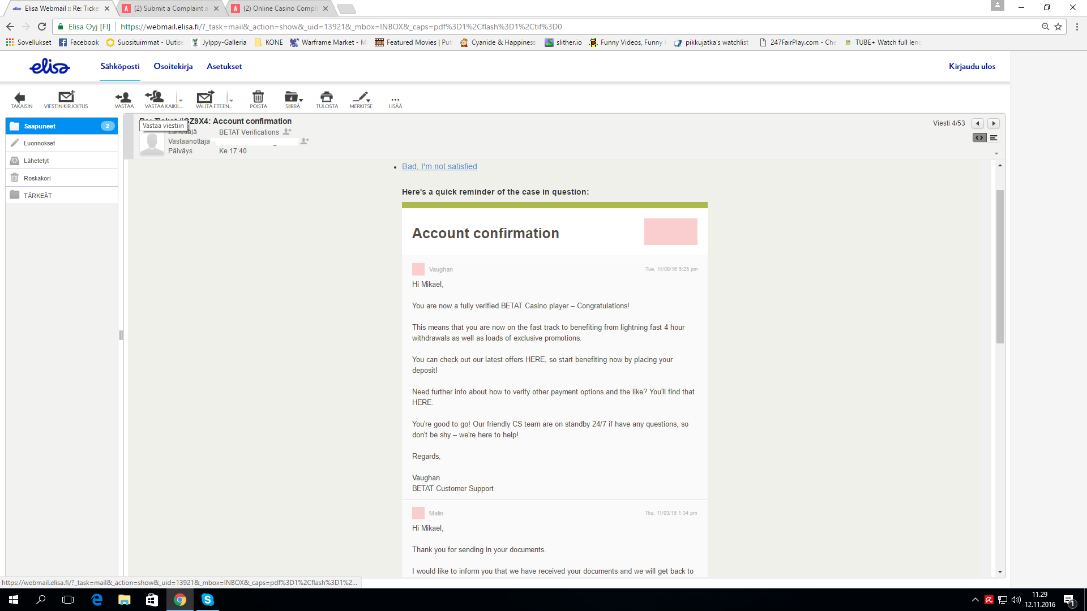This screenshot has width=1087, height=611.
Task: Click the scrollbar down arrow in message pane
Action: (x=1000, y=572)
